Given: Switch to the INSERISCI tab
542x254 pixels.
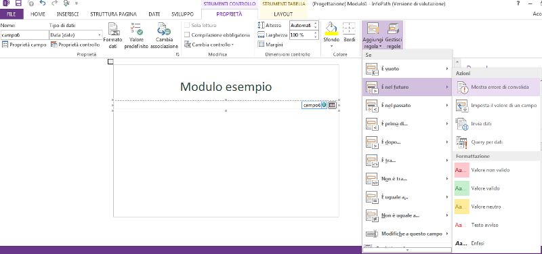Looking at the screenshot, I should [x=68, y=14].
